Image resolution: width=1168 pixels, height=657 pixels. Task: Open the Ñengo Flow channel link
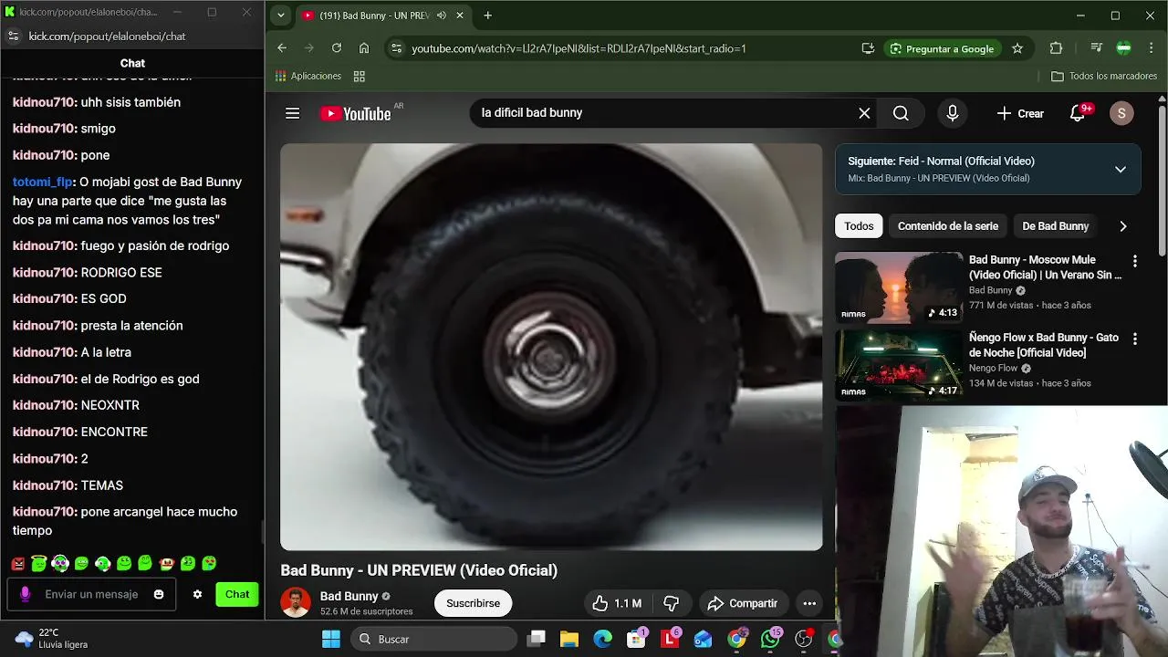tap(993, 369)
